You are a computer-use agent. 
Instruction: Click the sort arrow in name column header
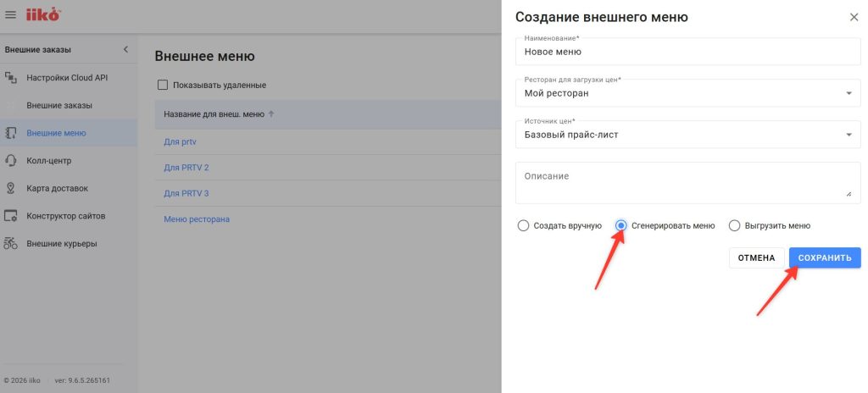(x=271, y=114)
